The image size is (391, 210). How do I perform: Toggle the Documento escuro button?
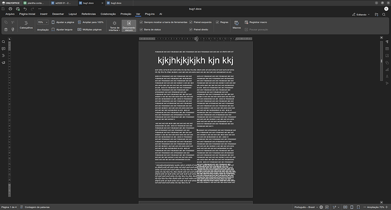tap(129, 26)
